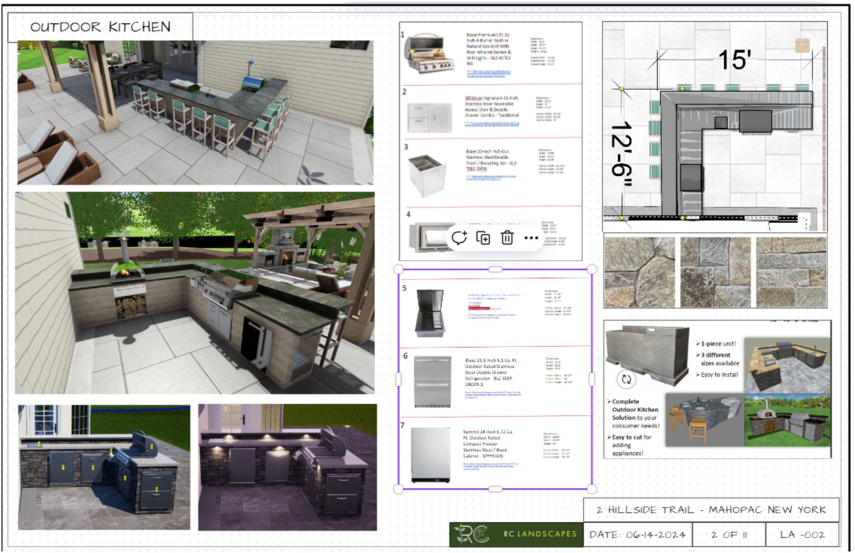Open the three-dots more options menu
The width and height of the screenshot is (855, 553).
click(531, 238)
